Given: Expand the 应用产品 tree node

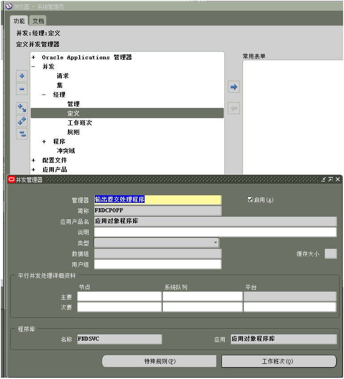Looking at the screenshot, I should (x=33, y=170).
